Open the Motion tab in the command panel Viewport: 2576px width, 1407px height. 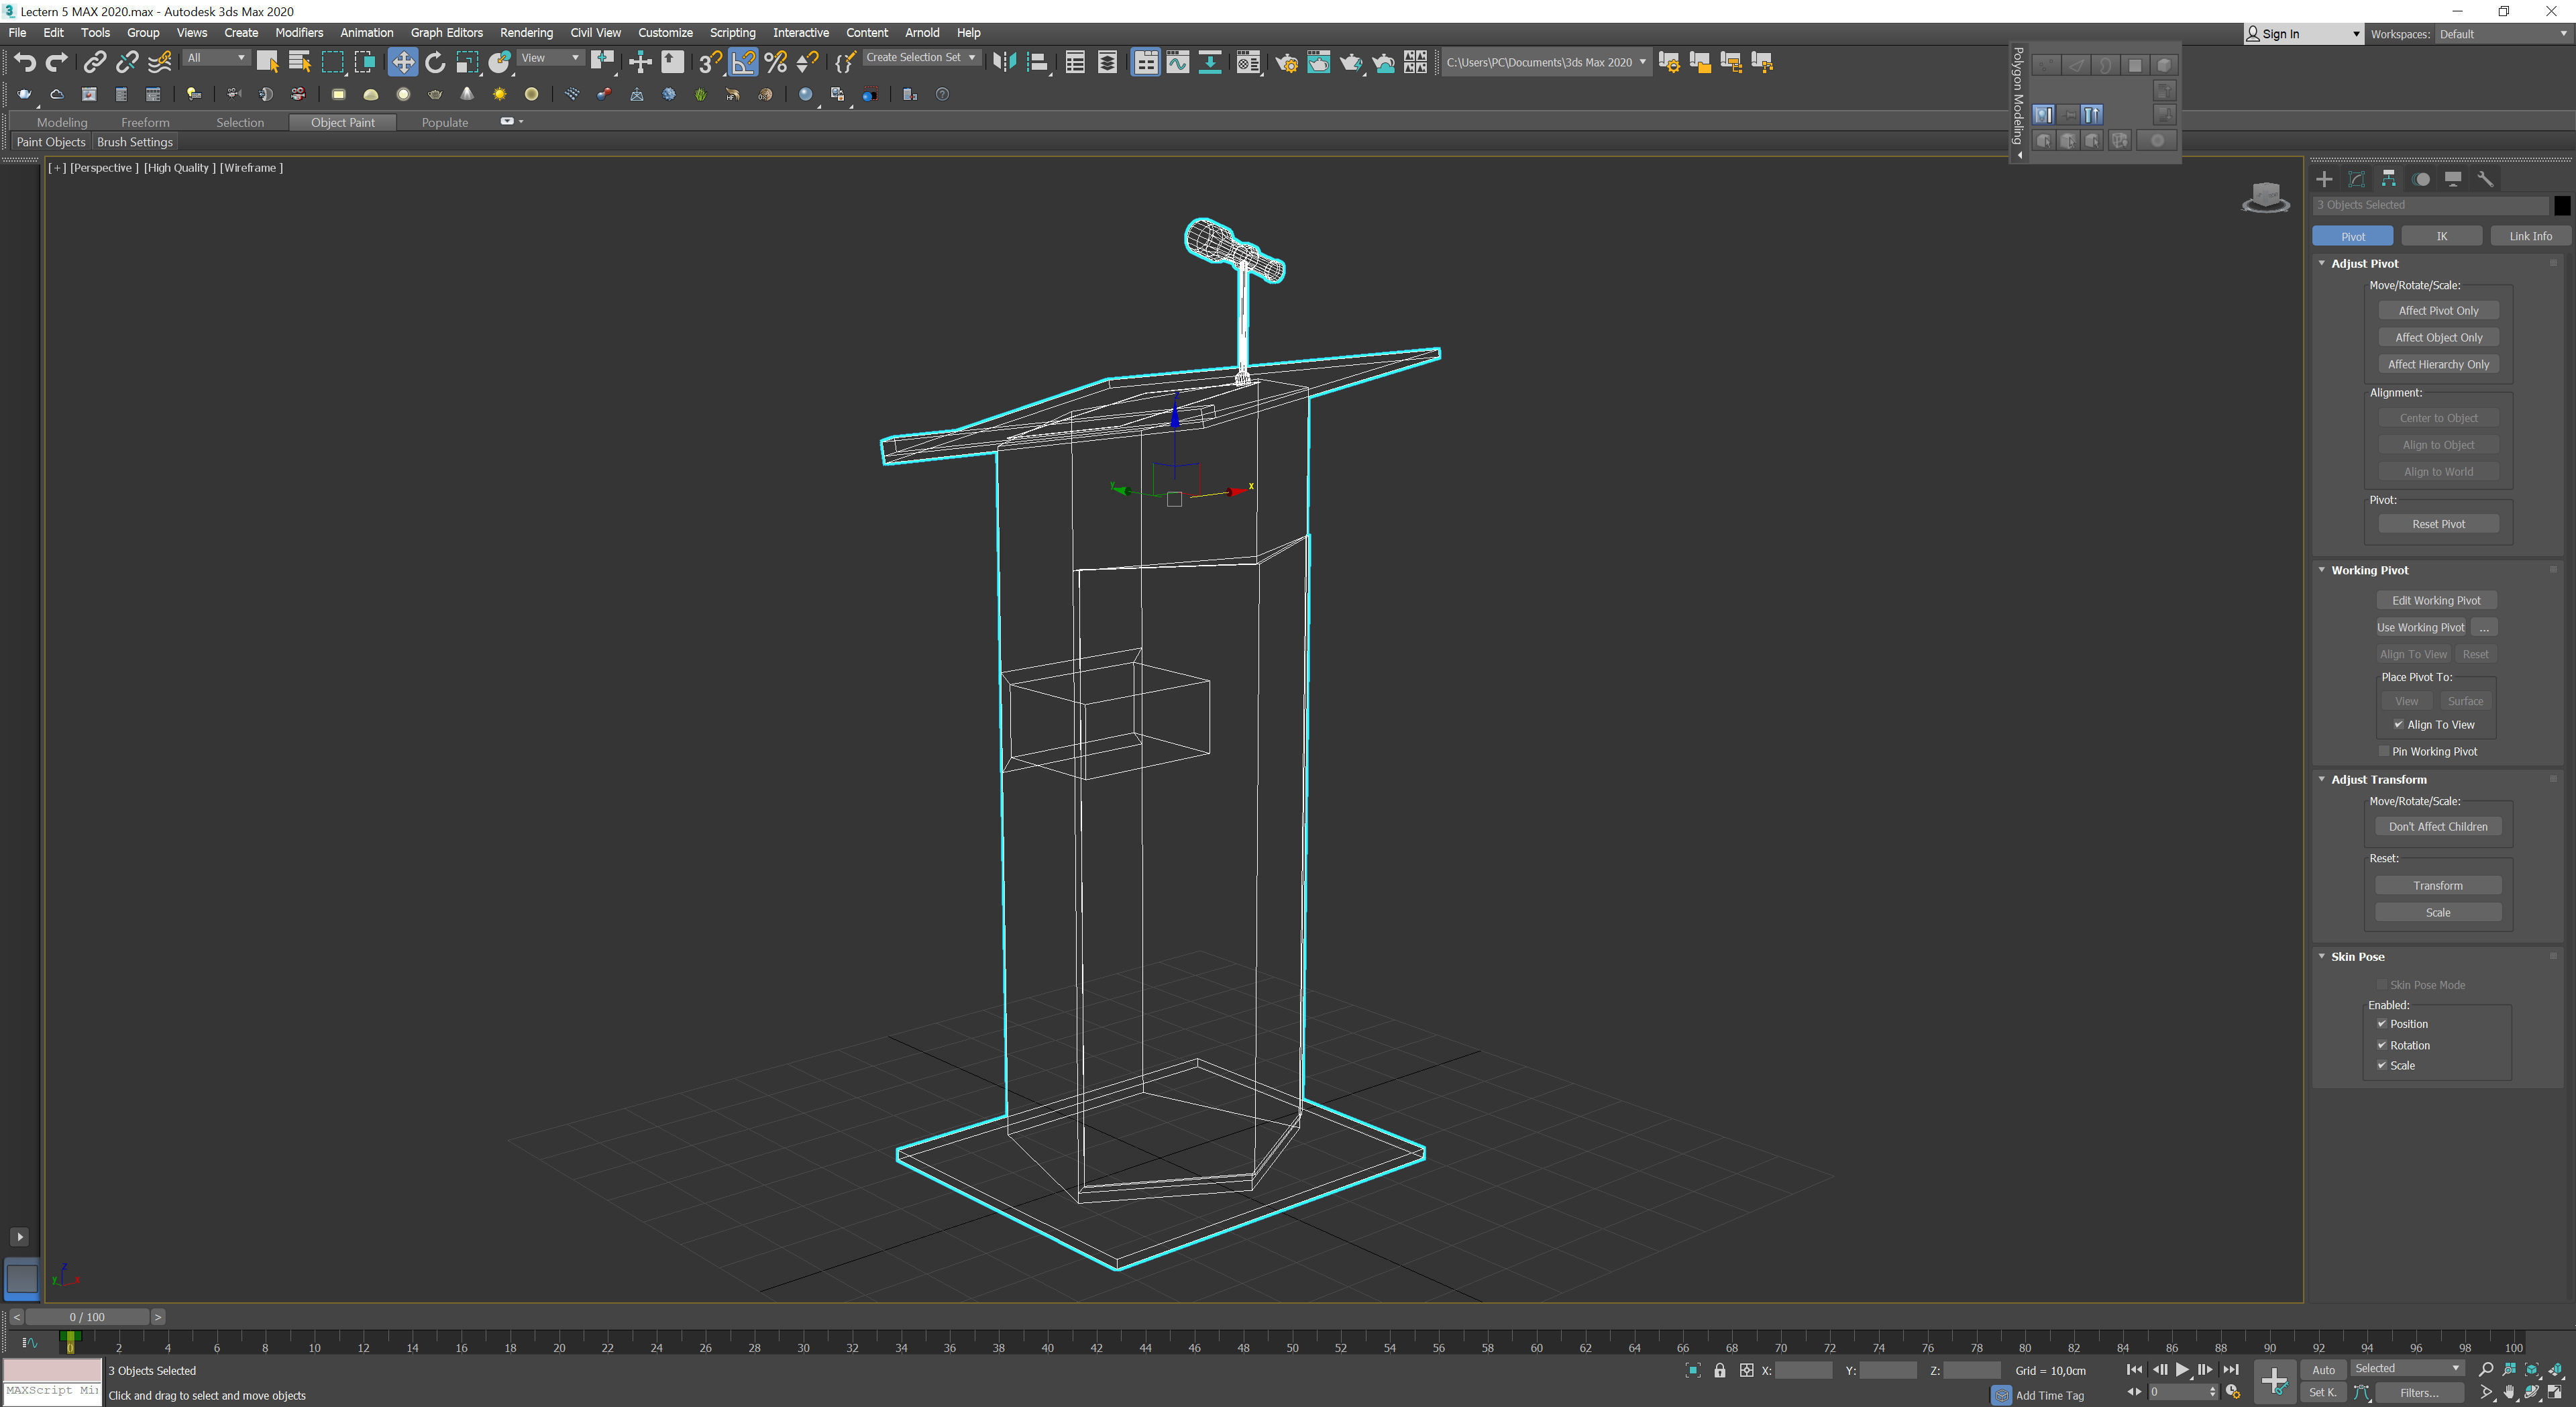tap(2421, 179)
